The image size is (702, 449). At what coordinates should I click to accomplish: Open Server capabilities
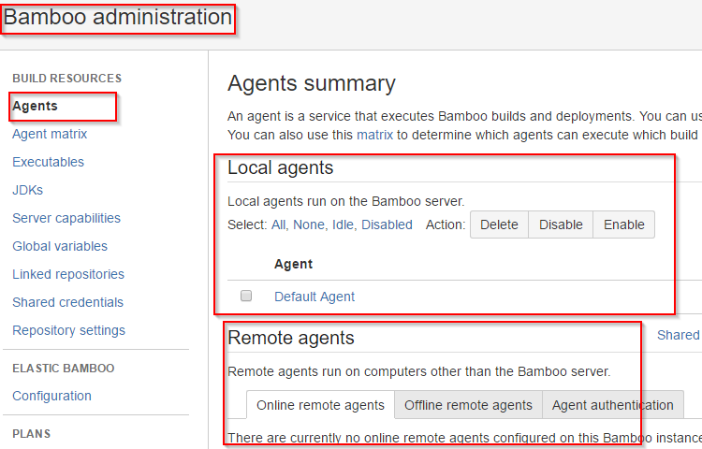(x=66, y=218)
